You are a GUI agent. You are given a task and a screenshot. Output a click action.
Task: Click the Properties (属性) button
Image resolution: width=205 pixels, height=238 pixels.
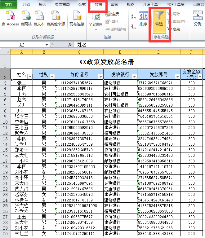[x=112, y=22]
